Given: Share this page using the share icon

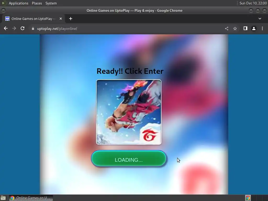Looking at the screenshot, I should click(x=227, y=29).
